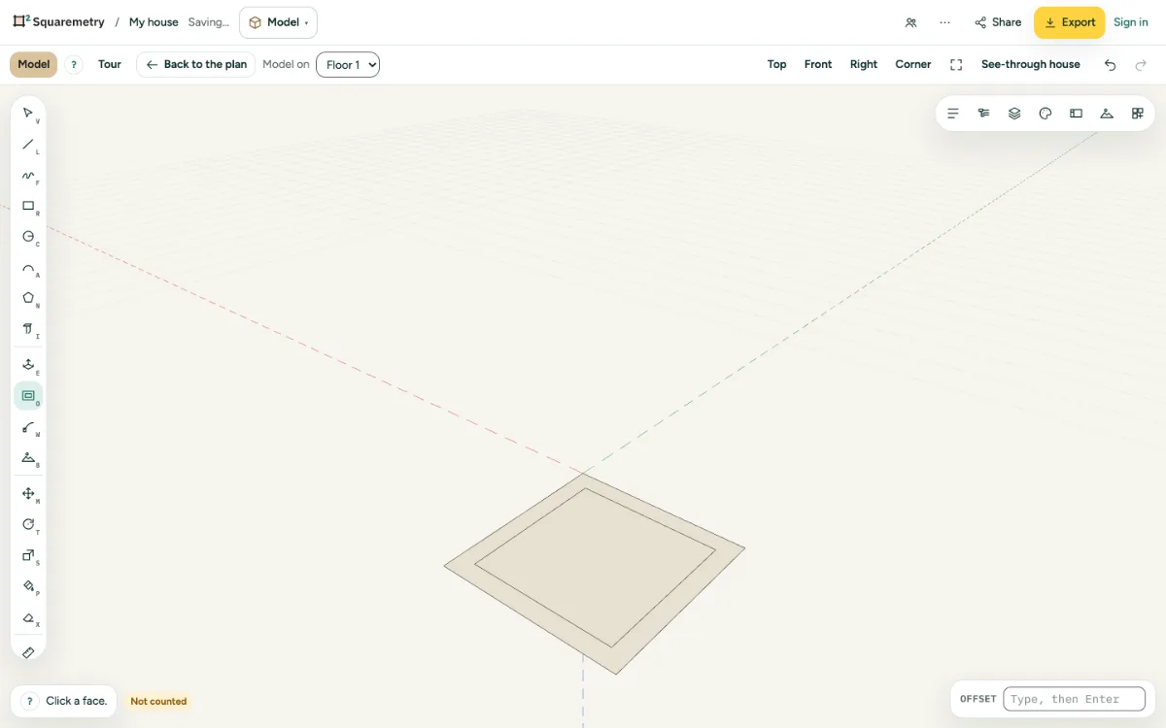This screenshot has width=1166, height=728.
Task: Open the color palette materials panel
Action: 1046,114
